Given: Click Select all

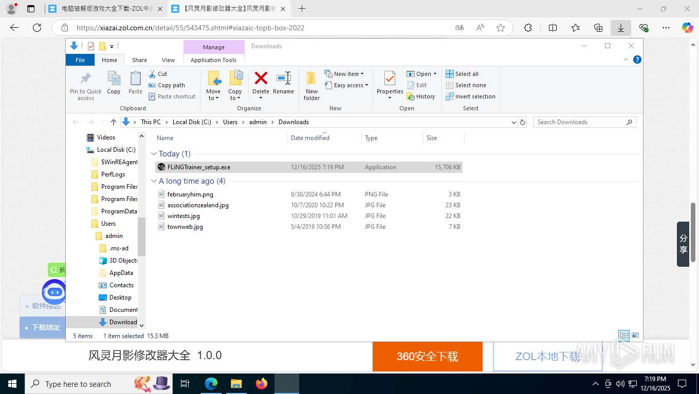Looking at the screenshot, I should tap(462, 74).
